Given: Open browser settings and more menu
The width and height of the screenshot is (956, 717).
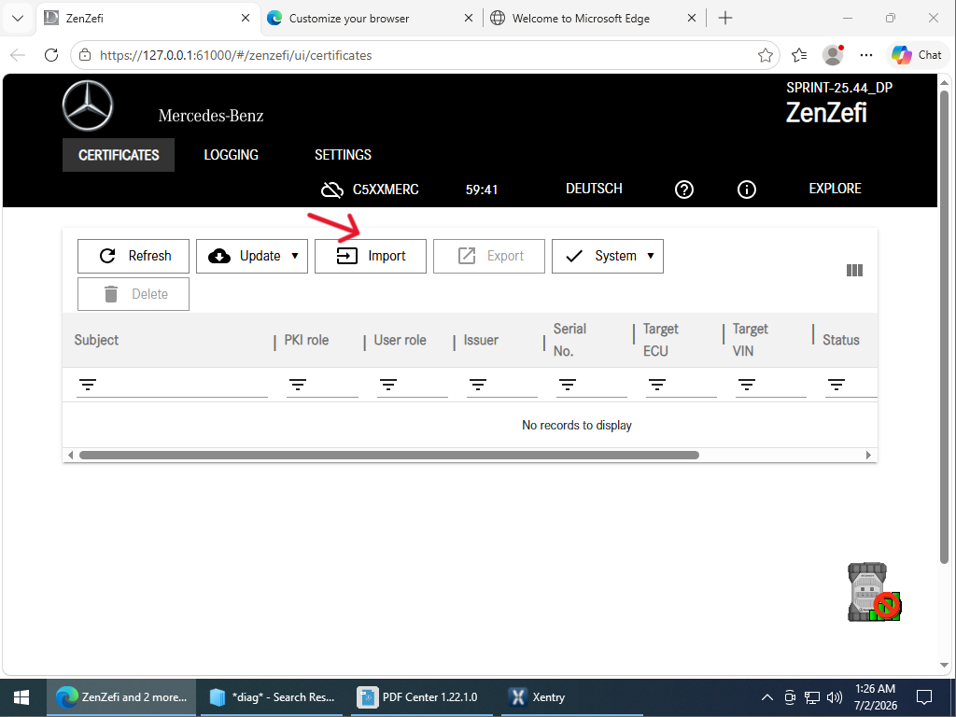Looking at the screenshot, I should pos(865,55).
